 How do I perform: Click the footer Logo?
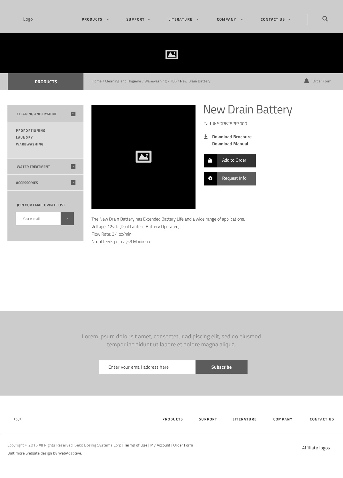(x=16, y=419)
